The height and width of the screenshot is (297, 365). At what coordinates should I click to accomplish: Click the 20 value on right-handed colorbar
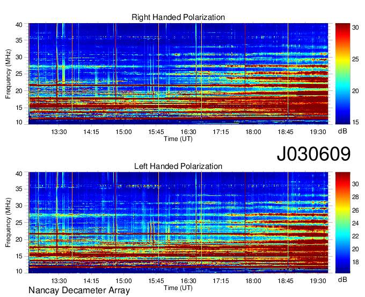pos(355,91)
